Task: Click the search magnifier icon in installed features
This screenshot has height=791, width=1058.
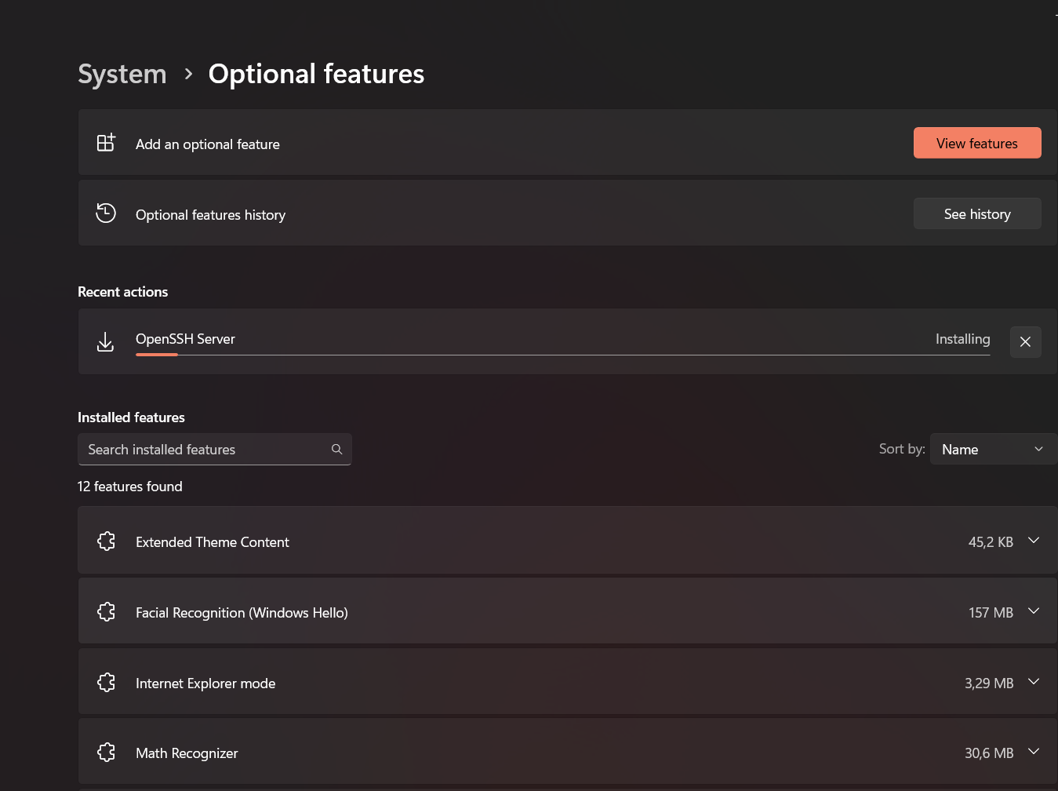Action: tap(336, 450)
